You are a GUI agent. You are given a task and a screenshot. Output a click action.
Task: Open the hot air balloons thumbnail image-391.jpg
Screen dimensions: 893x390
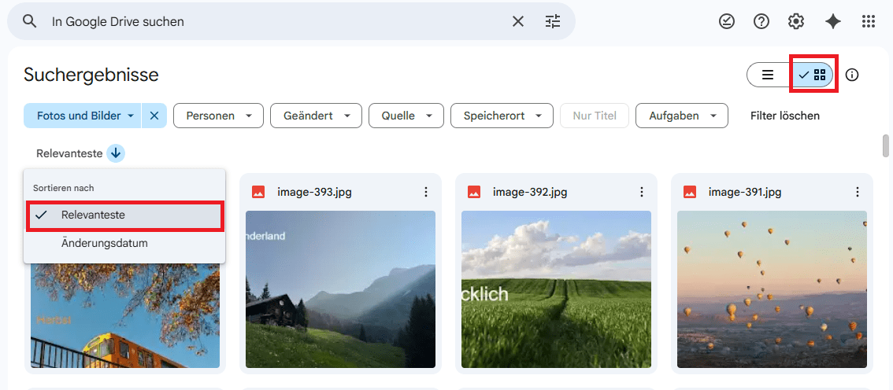[772, 289]
